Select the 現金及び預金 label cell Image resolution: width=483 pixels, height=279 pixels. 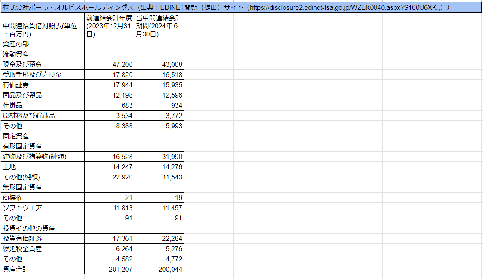click(43, 64)
